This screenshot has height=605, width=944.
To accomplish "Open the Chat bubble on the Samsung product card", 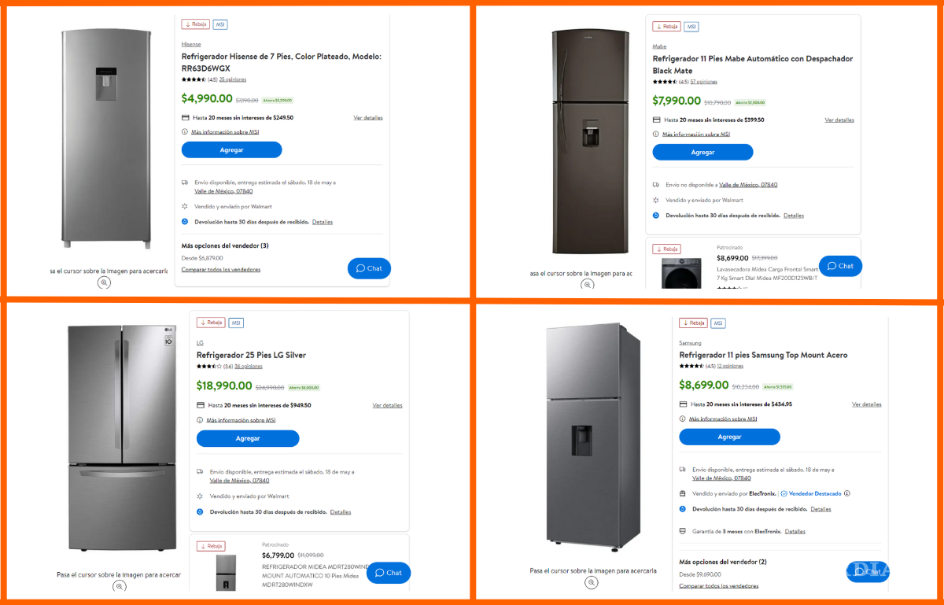I will (868, 572).
